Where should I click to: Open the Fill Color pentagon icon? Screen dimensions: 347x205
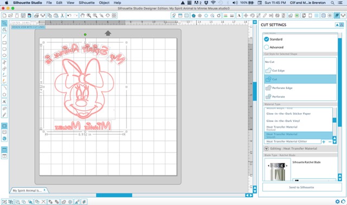pyautogui.click(x=194, y=16)
